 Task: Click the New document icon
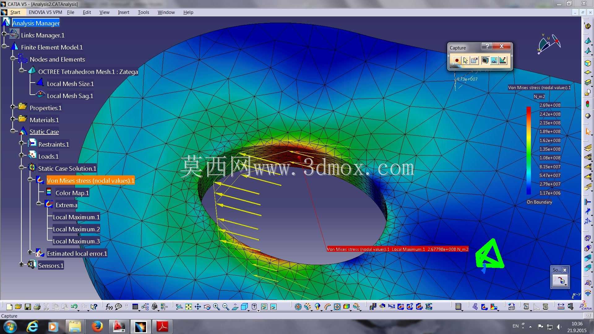[x=9, y=307]
